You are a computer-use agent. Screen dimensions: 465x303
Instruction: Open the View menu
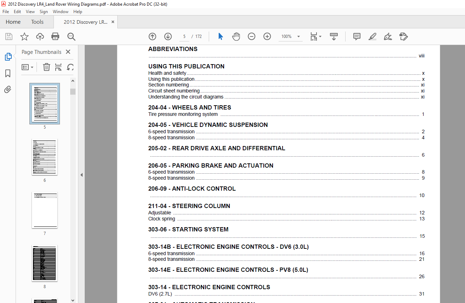30,12
